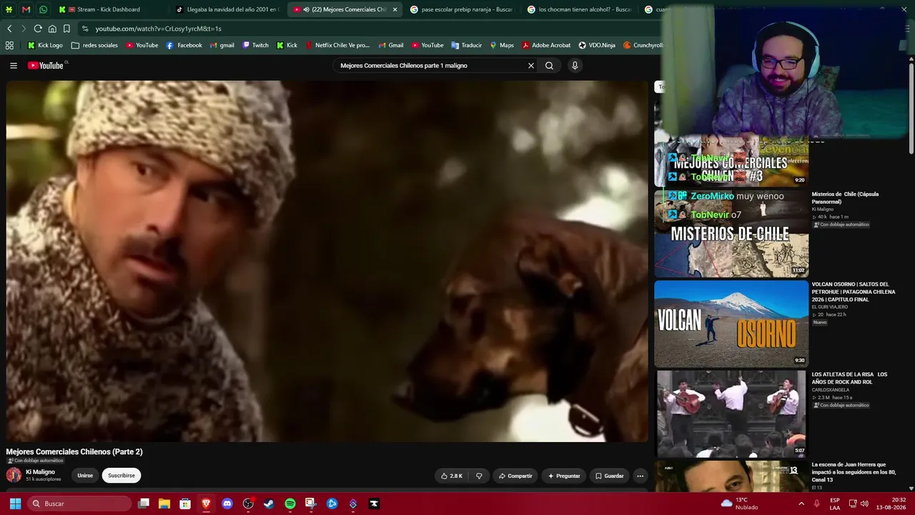
Task: Go back to the previous page
Action: 9,29
